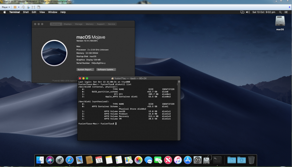The height and width of the screenshot is (167, 292).
Task: Click the APFS Volume Recovery row
Action: pyautogui.click(x=126, y=116)
